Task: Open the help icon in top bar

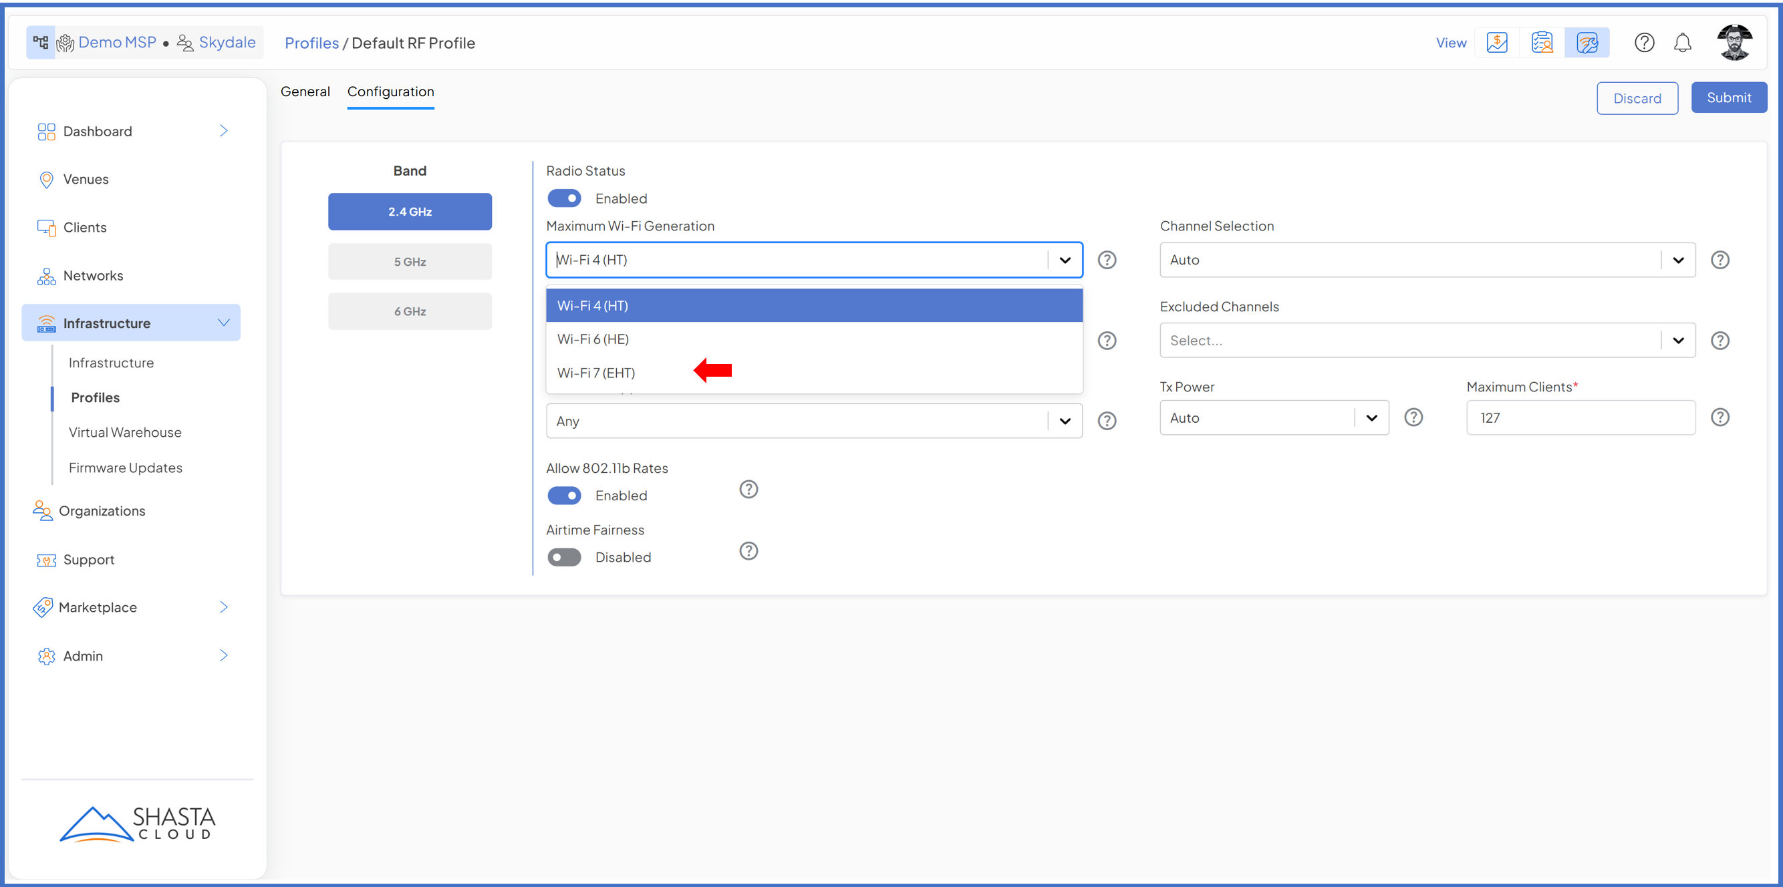Action: click(x=1644, y=43)
